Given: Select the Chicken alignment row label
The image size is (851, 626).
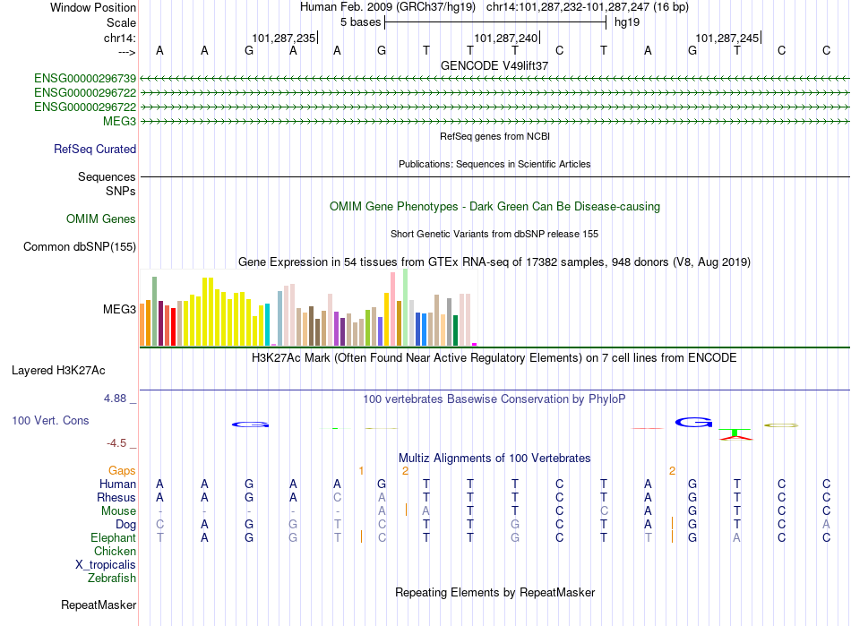Looking at the screenshot, I should 115,552.
